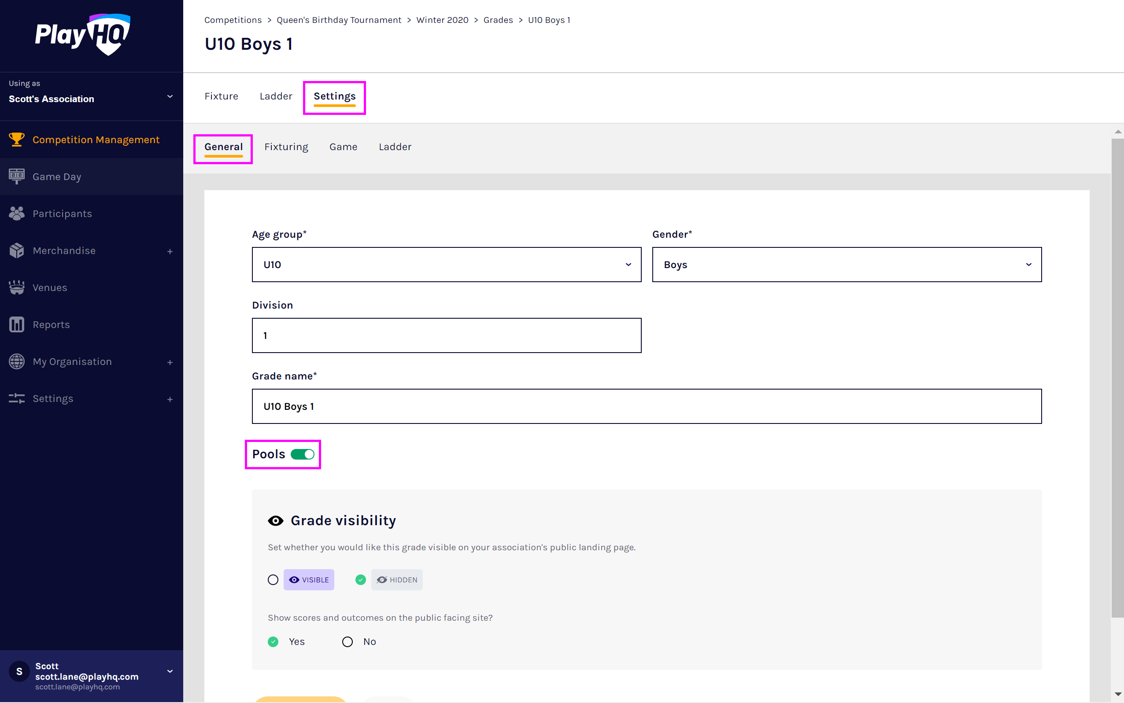Click into the Division input field
1124x703 pixels.
point(446,336)
